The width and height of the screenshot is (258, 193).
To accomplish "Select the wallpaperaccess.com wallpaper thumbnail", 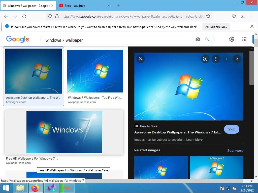I will coord(95,71).
